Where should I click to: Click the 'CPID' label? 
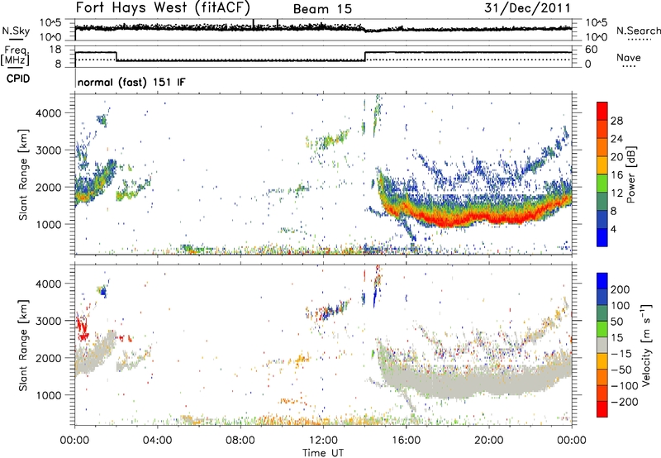[x=18, y=79]
